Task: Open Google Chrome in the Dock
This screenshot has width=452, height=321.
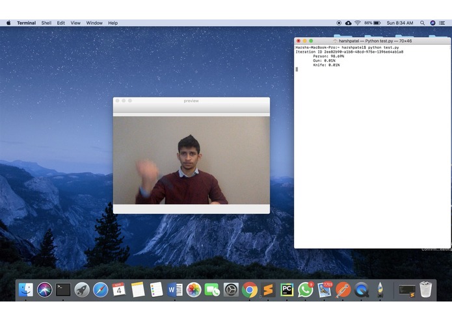Action: coord(250,290)
